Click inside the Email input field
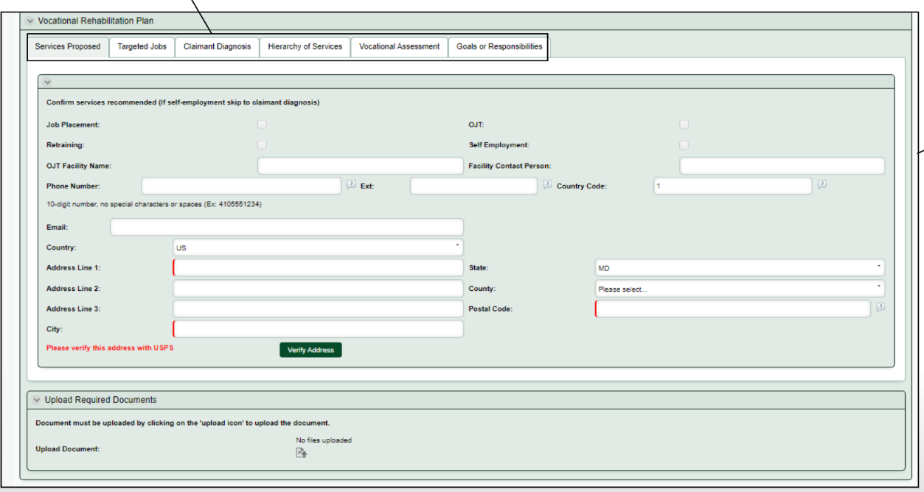Image resolution: width=924 pixels, height=492 pixels. 286,226
